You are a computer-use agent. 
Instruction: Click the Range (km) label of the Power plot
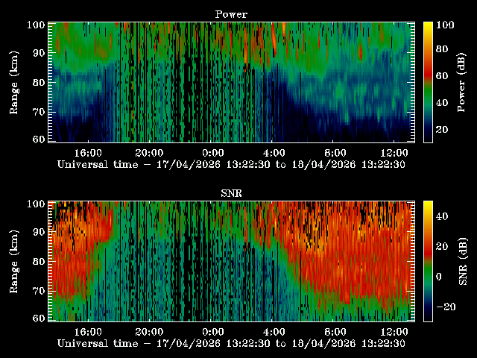click(14, 82)
